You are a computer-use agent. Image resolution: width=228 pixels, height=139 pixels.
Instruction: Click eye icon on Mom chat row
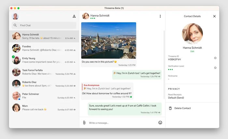[75, 109]
